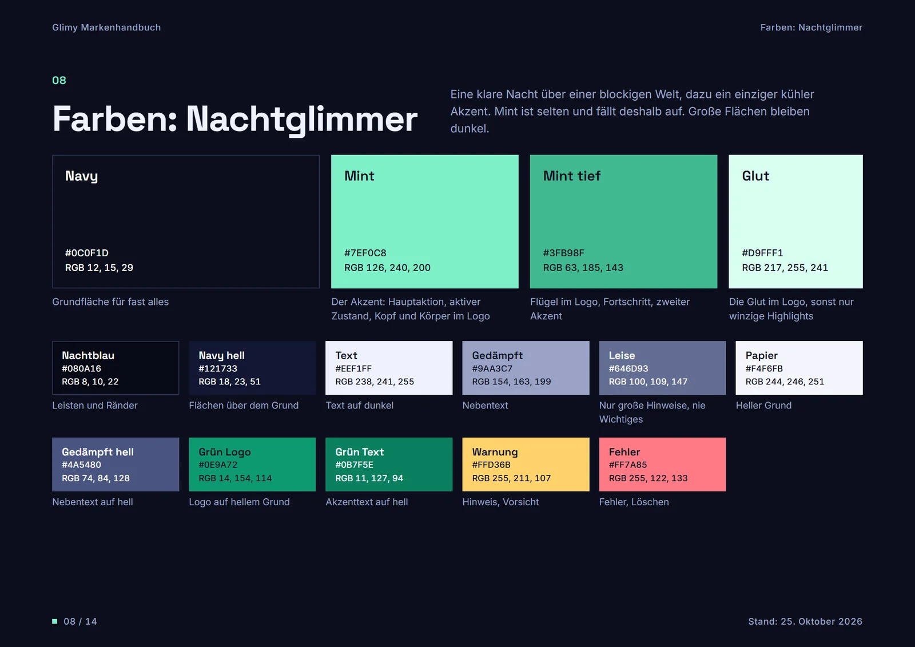This screenshot has width=915, height=647.
Task: Click the page indicator '08 / 14'
Action: pos(80,621)
